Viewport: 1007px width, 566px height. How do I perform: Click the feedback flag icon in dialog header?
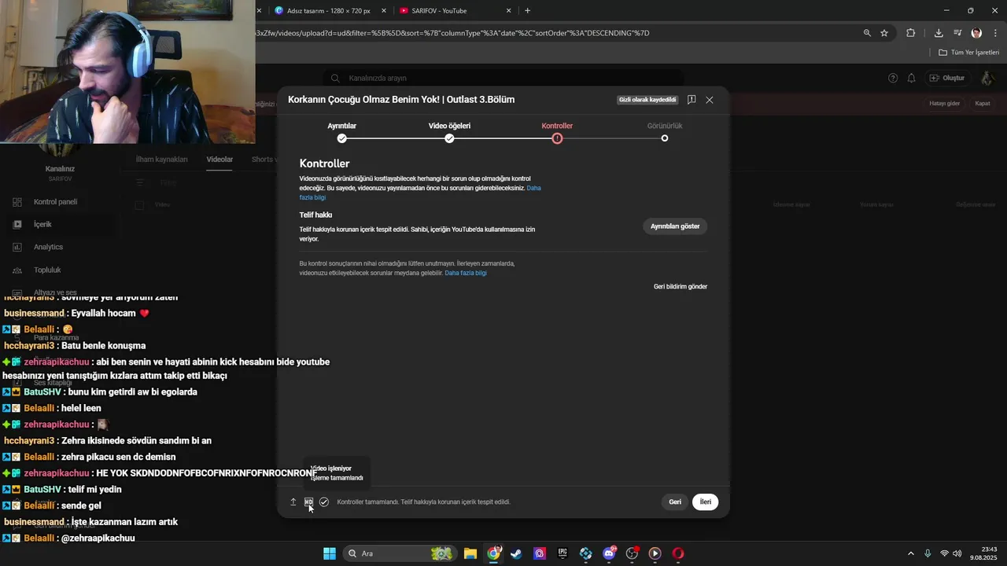tap(692, 100)
